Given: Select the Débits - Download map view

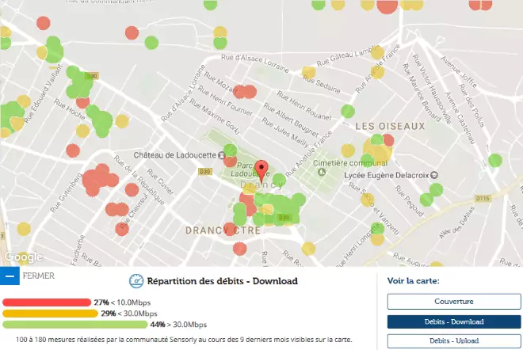Looking at the screenshot, I should pyautogui.click(x=453, y=321).
